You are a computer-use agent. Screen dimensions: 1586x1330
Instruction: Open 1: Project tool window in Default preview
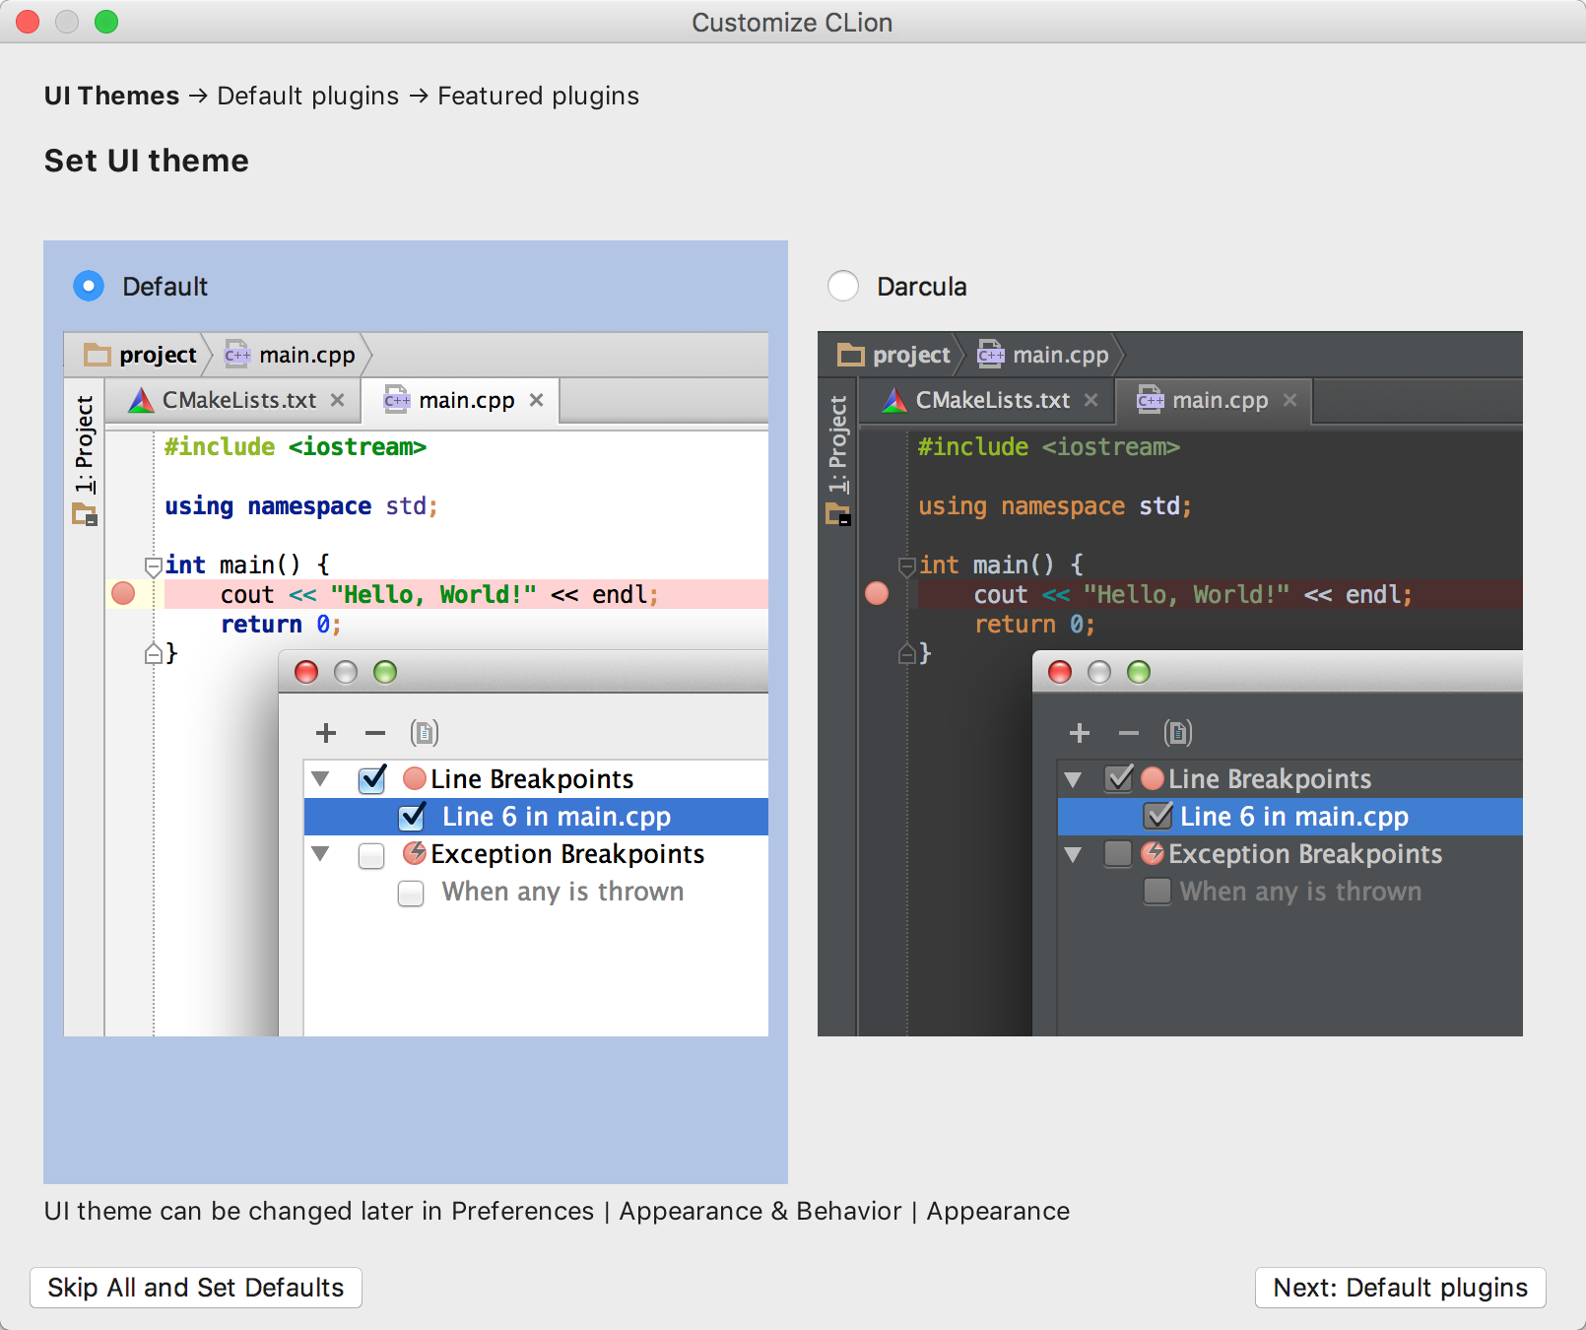coord(85,444)
